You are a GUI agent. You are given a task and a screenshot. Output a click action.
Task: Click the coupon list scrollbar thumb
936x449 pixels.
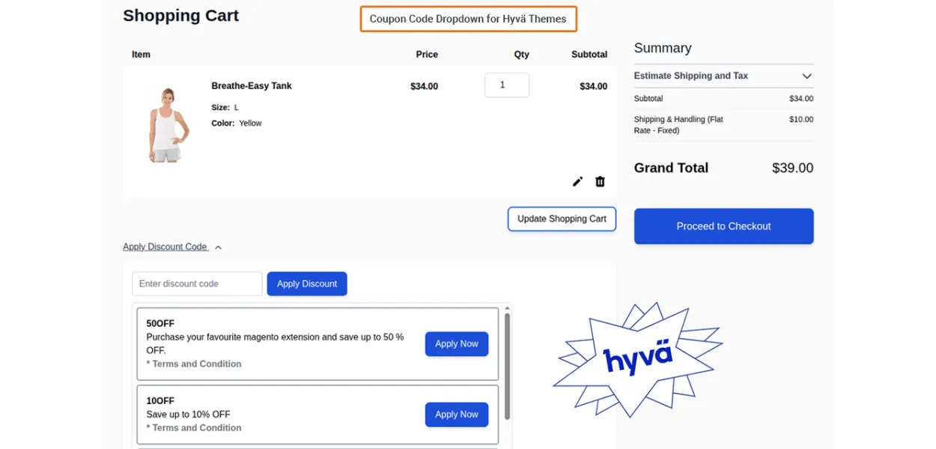click(x=507, y=367)
